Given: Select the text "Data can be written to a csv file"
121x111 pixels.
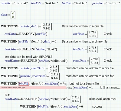Looking at the screenshot, I should pyautogui.click(x=83, y=26).
